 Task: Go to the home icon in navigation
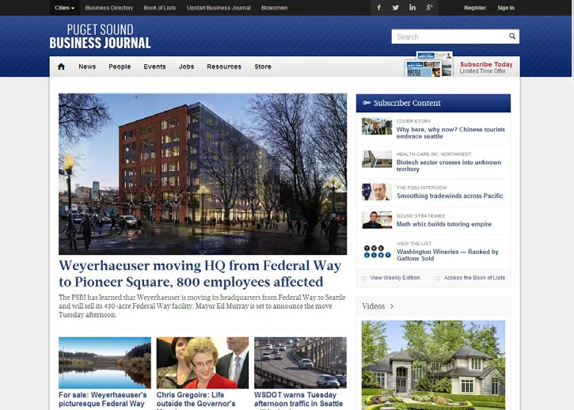[61, 66]
